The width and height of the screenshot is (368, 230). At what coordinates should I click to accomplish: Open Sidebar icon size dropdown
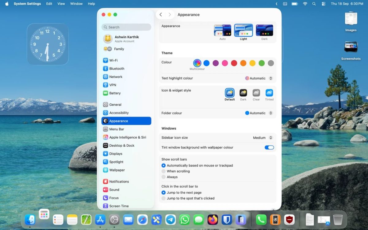[x=263, y=138]
